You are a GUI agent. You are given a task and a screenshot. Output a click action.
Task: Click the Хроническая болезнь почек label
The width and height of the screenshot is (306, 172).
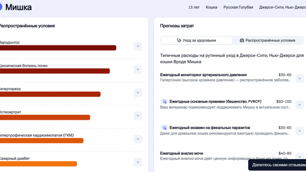coord(24,66)
